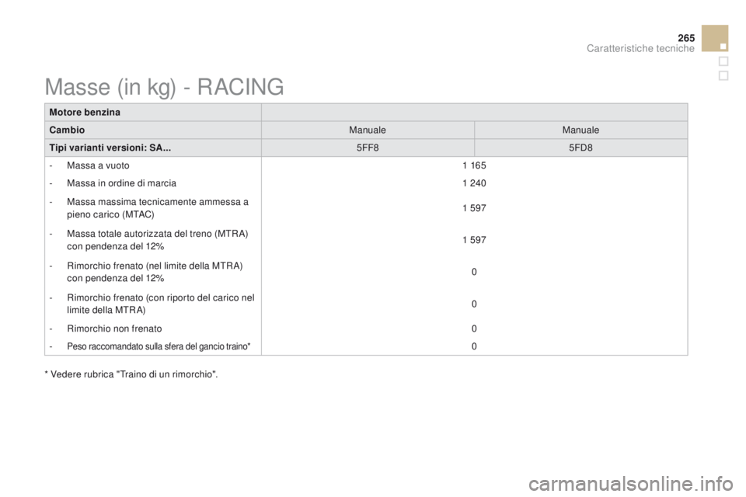Click the upper empty square section marker
746x497 pixels.
tap(723, 61)
